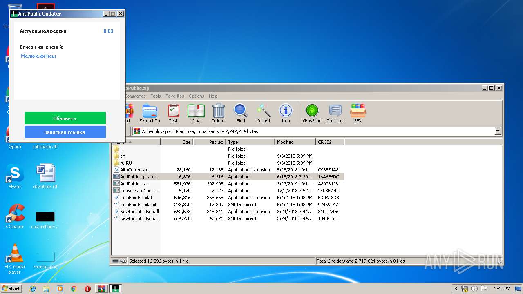The height and width of the screenshot is (294, 523).
Task: Open the Options menu in WinRAR
Action: [197, 96]
